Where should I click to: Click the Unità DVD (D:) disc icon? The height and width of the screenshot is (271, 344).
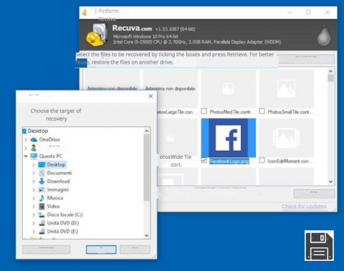coord(41,223)
